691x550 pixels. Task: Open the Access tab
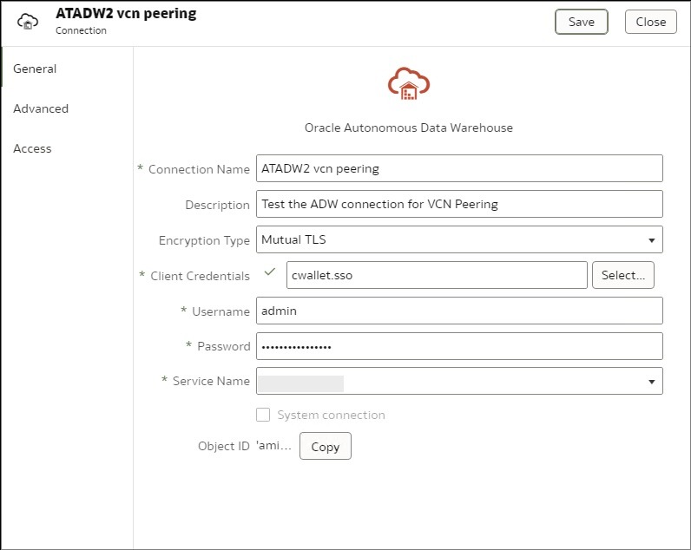tap(32, 149)
